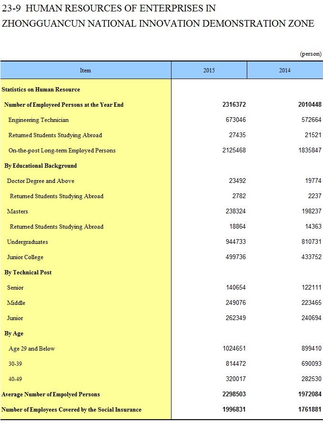Viewport: 323px width, 423px height.
Task: Select the Senior row label
Action: 15,288
